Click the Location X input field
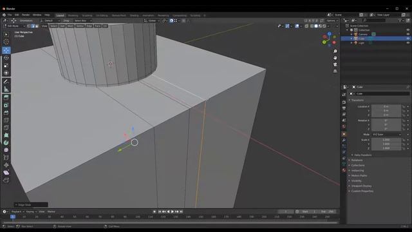The image size is (412, 232). 386,106
